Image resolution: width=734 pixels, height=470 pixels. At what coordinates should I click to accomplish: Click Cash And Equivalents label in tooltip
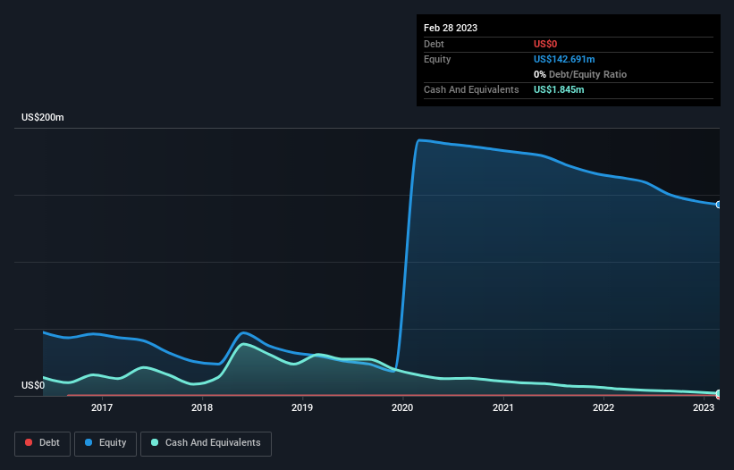click(x=471, y=89)
